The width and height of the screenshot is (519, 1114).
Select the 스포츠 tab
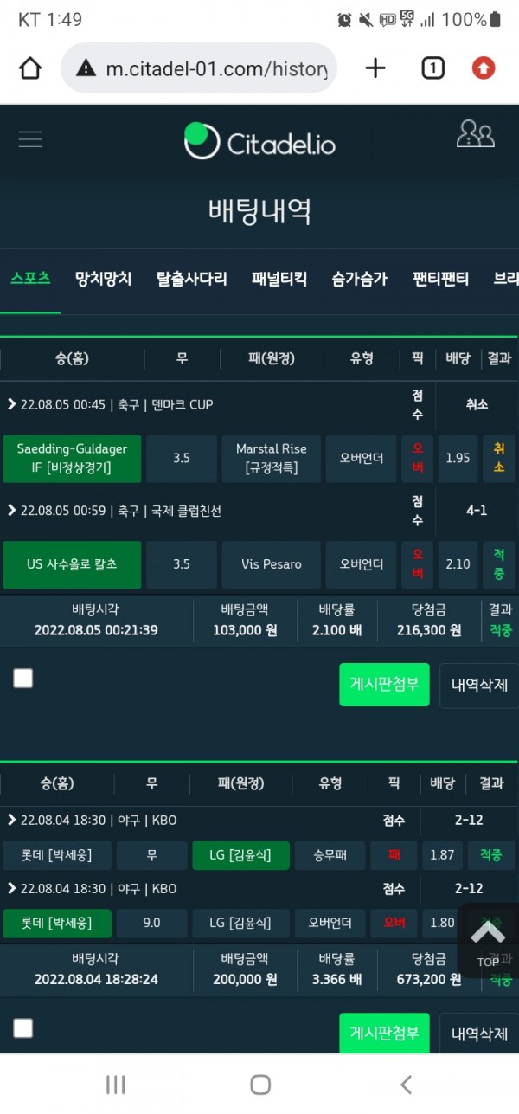30,279
